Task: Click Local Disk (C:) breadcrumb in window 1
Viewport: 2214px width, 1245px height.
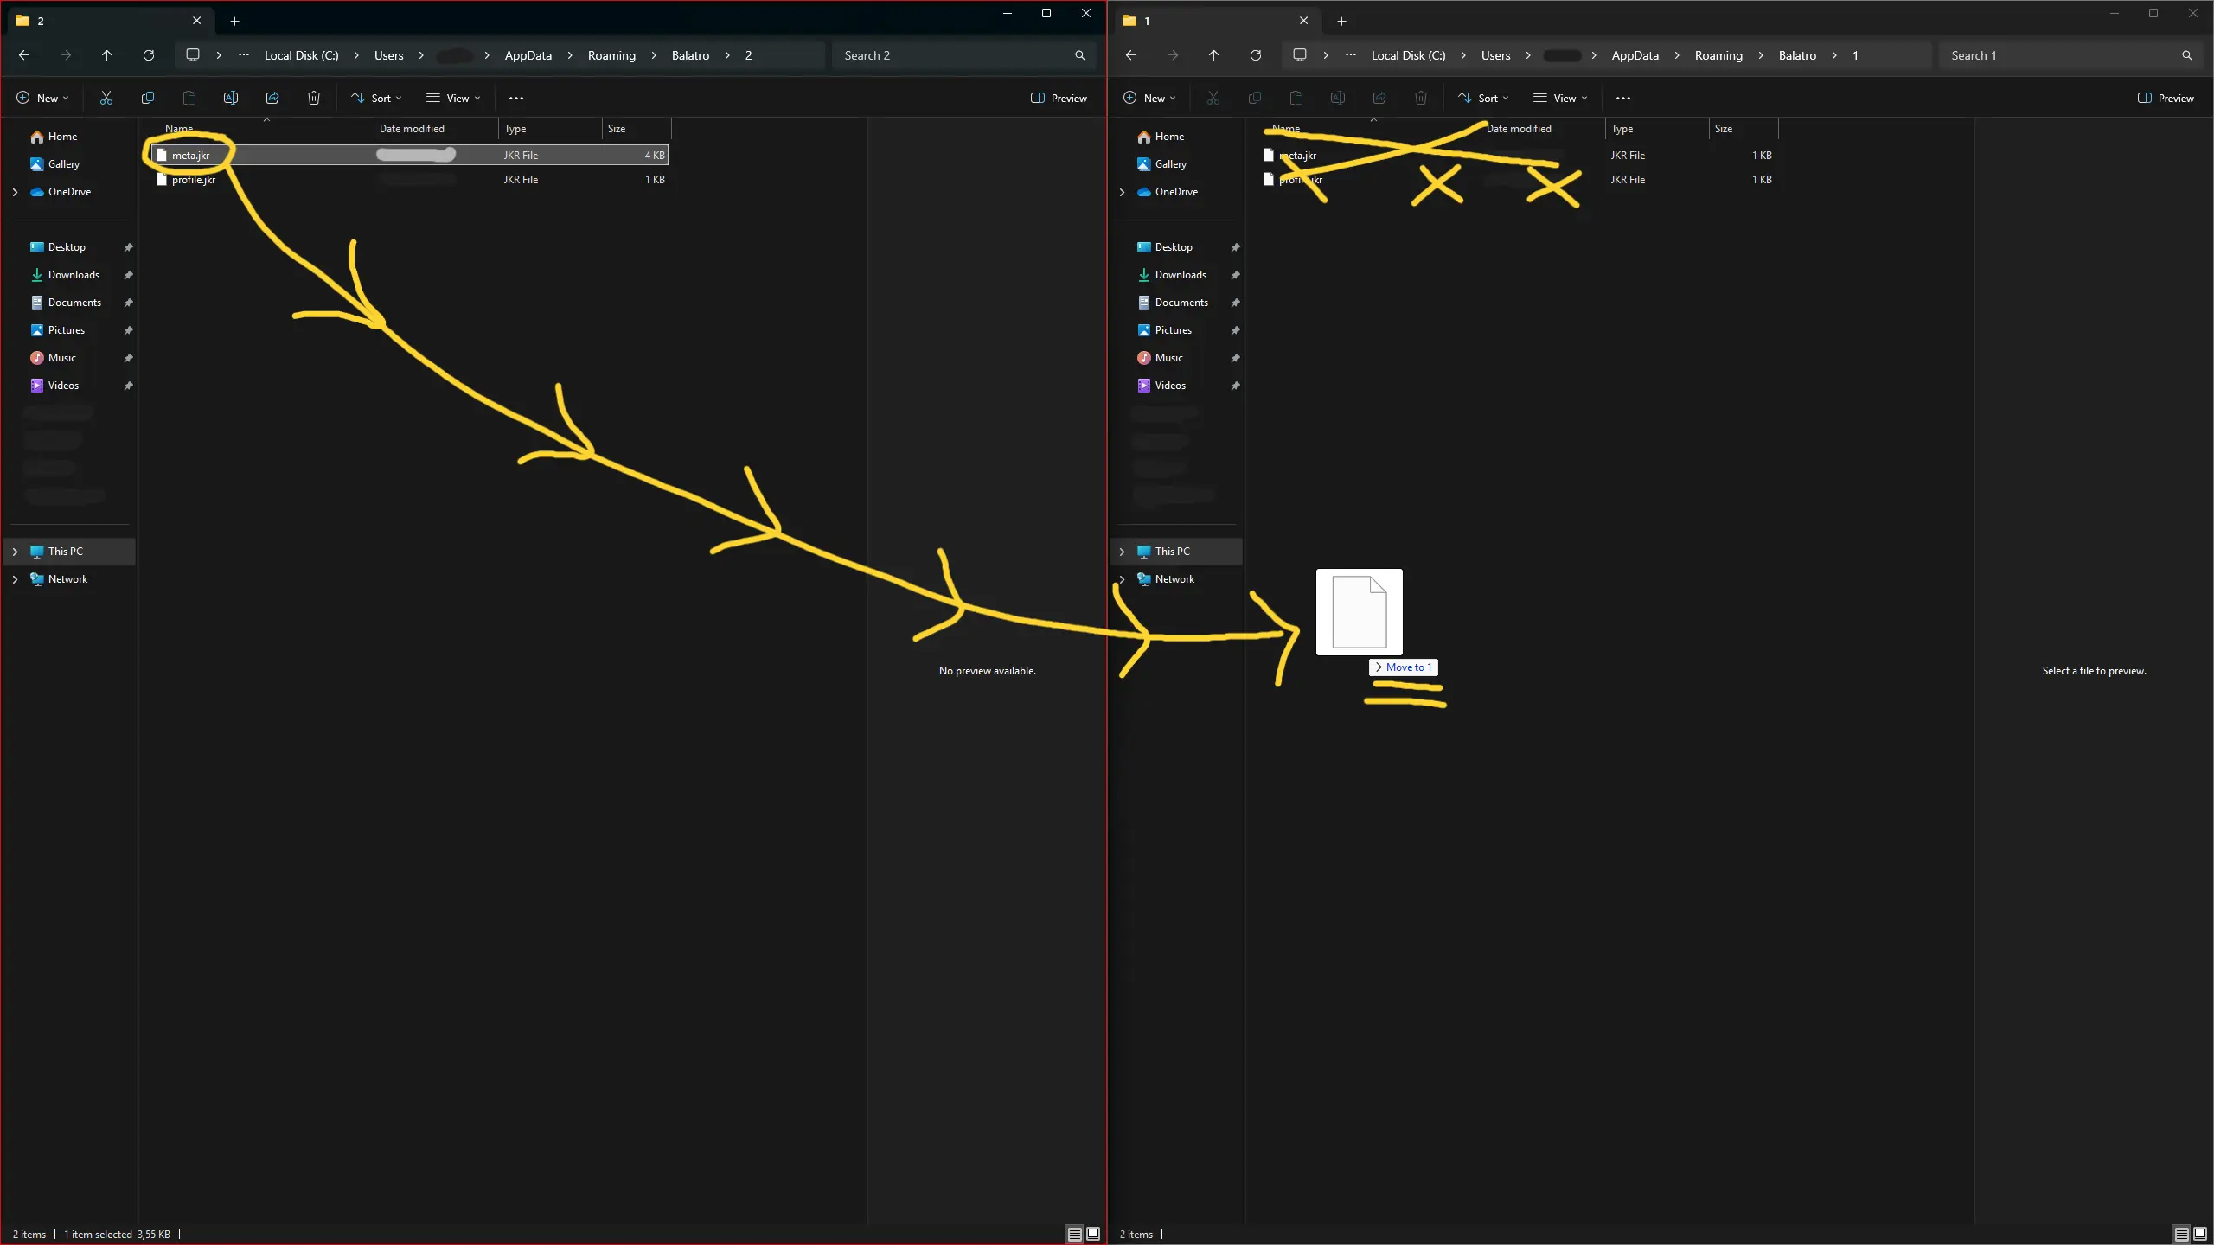Action: pos(1408,55)
